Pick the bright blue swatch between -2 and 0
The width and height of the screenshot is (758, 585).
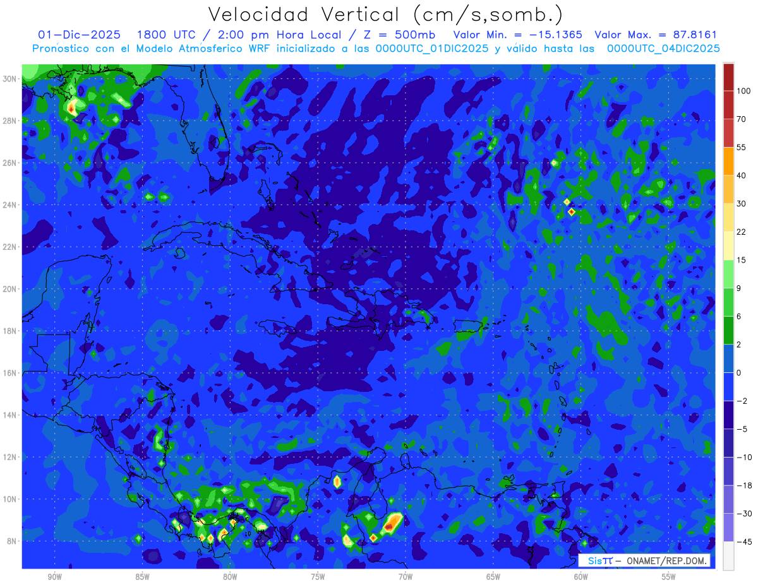pyautogui.click(x=728, y=386)
